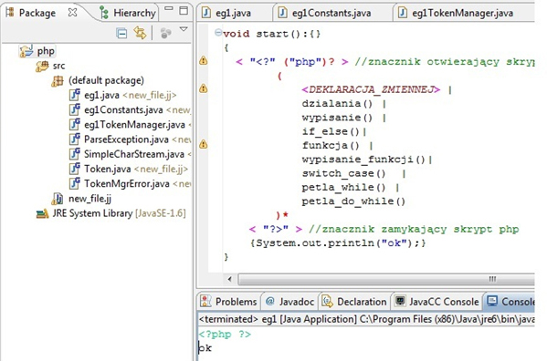Click editor horizontal scrollbar left arrow

pyautogui.click(x=229, y=279)
